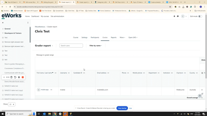The height and width of the screenshot is (116, 207).
Task: Collapse the recorder widget back arrow
Action: tap(4, 77)
